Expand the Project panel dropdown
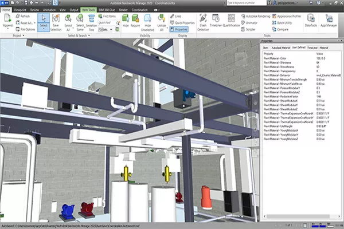344x229 pixels. [21, 34]
